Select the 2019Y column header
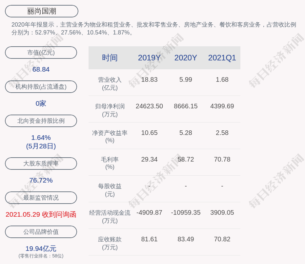This screenshot has height=264, width=305. click(x=149, y=58)
